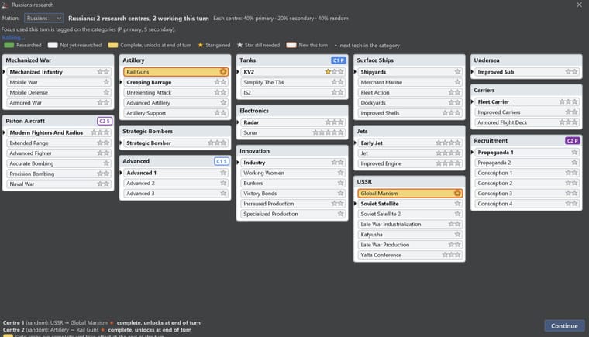Viewport: 589px width, 337px height.
Task: Click next-tech arrow beside Strategic Bomber
Action: [x=121, y=143]
